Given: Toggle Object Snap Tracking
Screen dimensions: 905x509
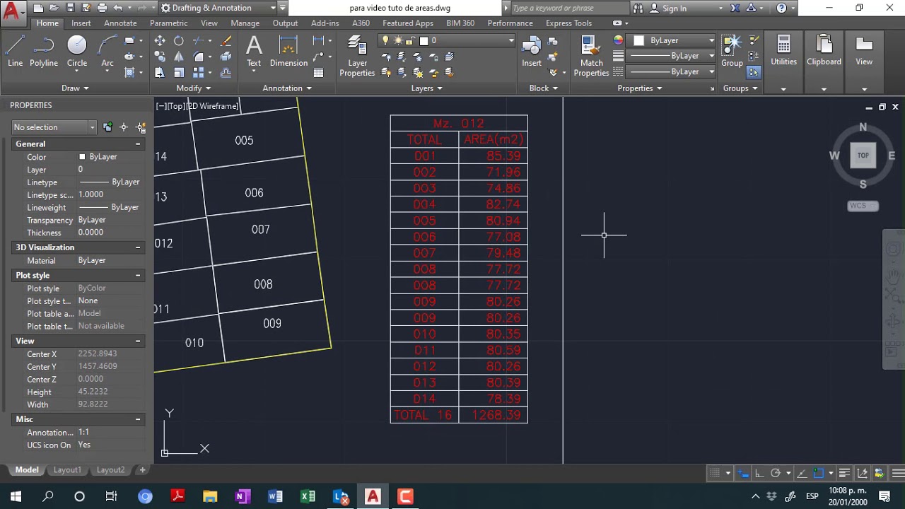Looking at the screenshot, I should [x=802, y=473].
